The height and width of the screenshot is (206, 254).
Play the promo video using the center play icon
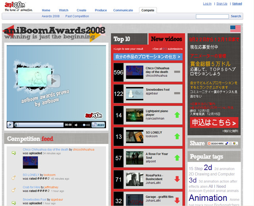54,81
